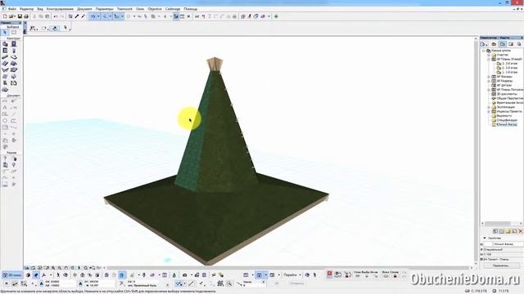Select the Mesh tool

click(5, 90)
